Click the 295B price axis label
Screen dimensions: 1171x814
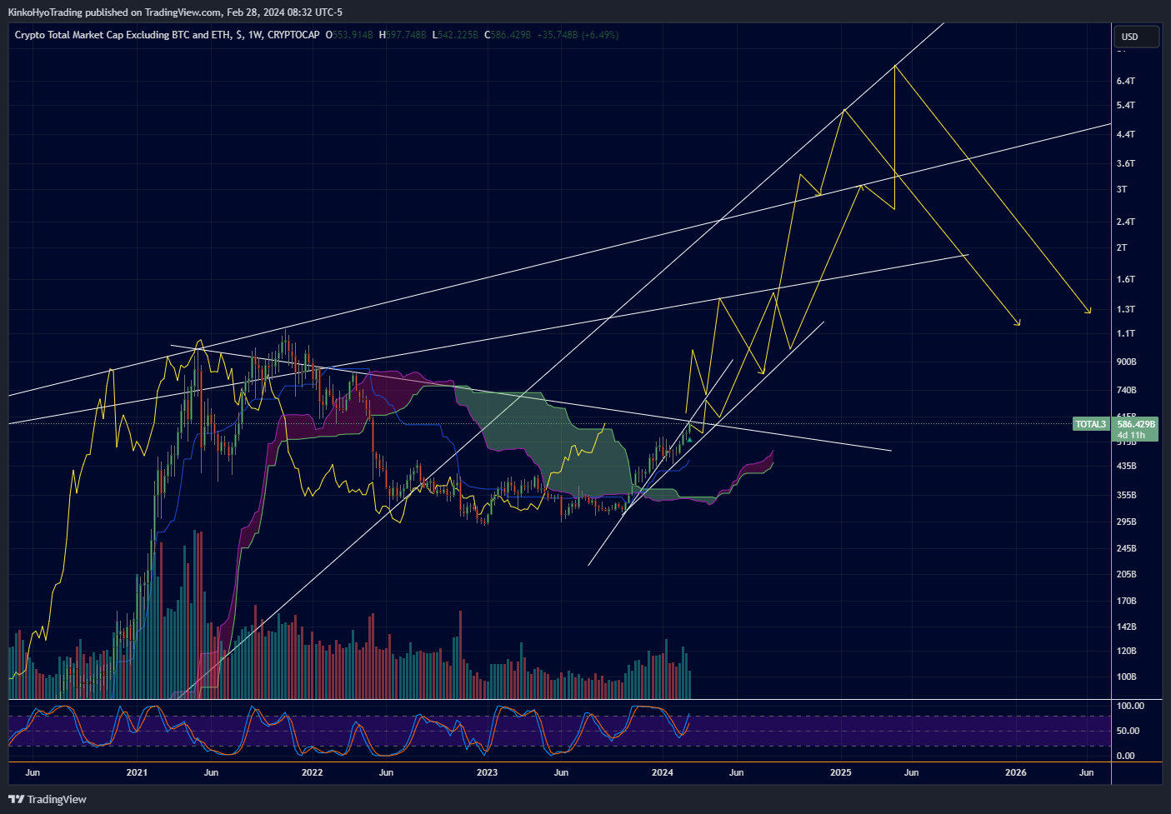click(x=1127, y=522)
